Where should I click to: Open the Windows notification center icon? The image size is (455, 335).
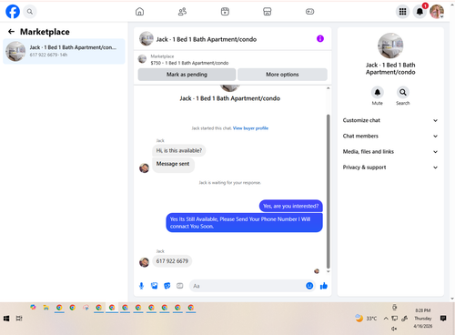click(x=443, y=319)
